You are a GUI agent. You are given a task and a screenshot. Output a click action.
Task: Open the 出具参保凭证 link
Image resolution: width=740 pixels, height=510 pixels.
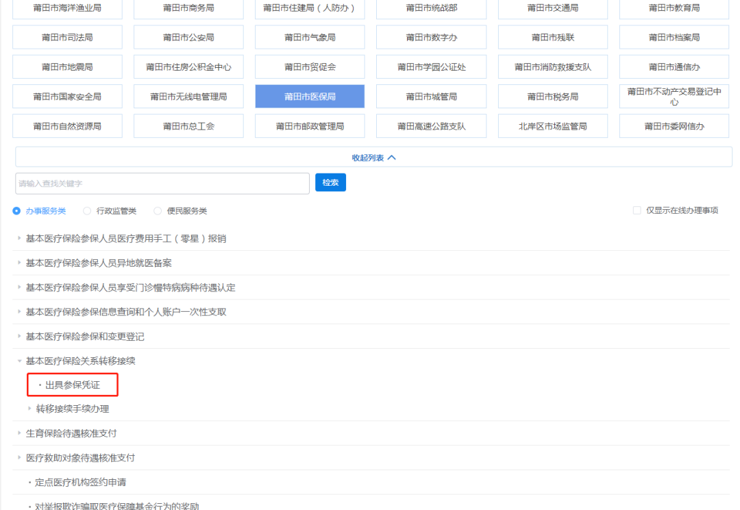[x=73, y=385]
